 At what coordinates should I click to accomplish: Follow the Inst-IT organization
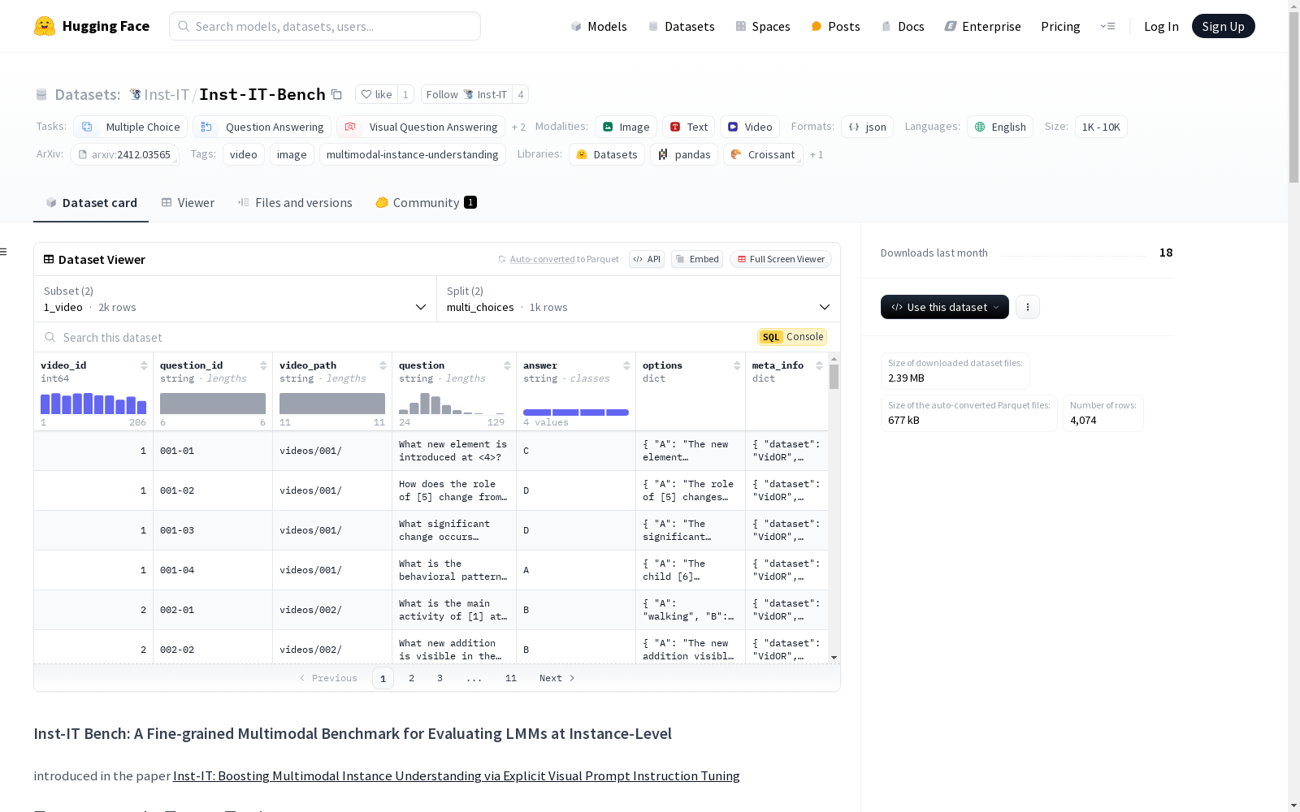466,94
